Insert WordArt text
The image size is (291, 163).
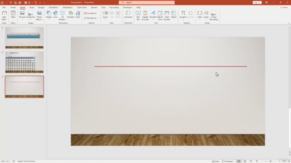coord(153,15)
